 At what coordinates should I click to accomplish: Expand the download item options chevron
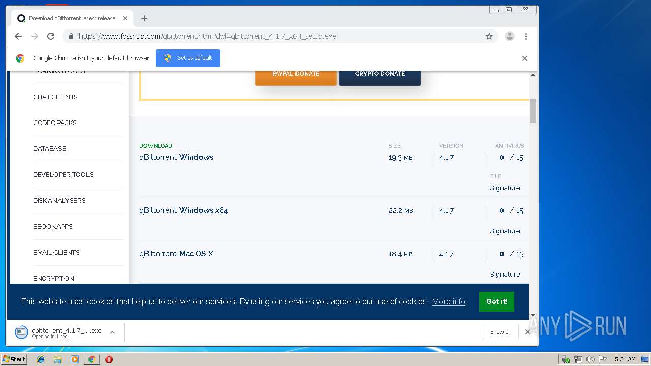(112, 332)
